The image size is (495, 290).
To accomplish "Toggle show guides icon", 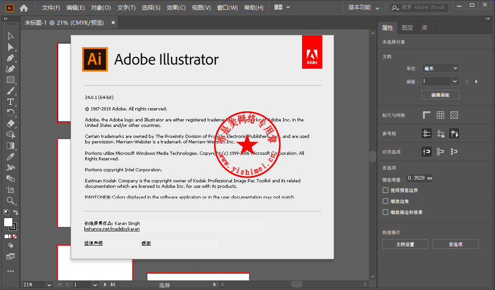I will click(x=427, y=133).
